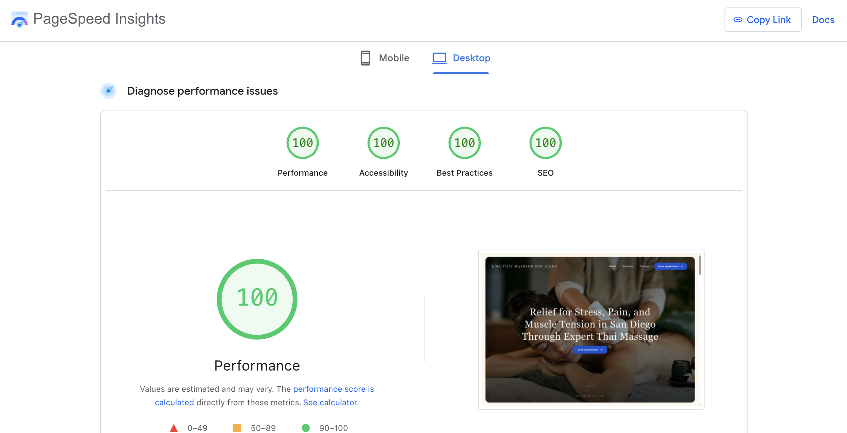Click the large Performance 100 gauge
Image resolution: width=847 pixels, height=433 pixels.
257,299
